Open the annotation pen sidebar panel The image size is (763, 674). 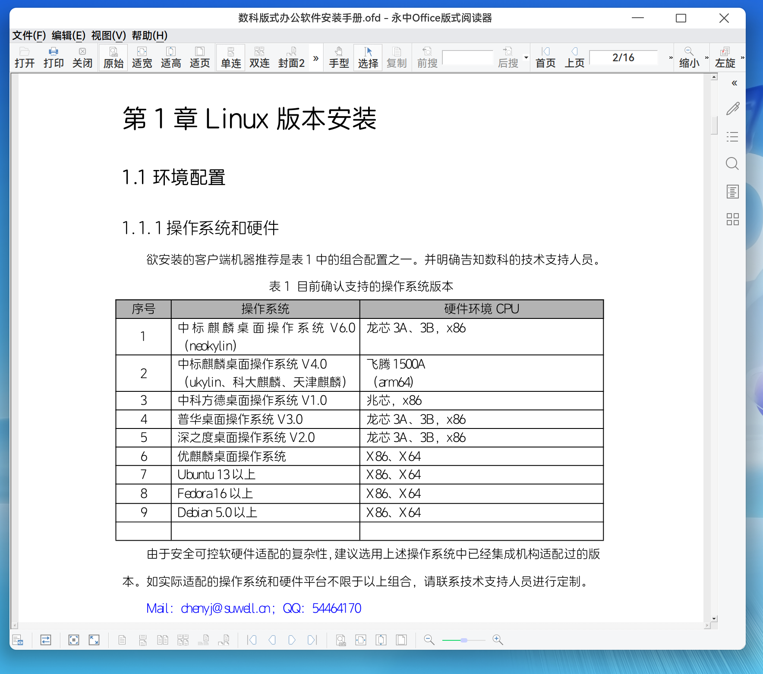point(732,109)
